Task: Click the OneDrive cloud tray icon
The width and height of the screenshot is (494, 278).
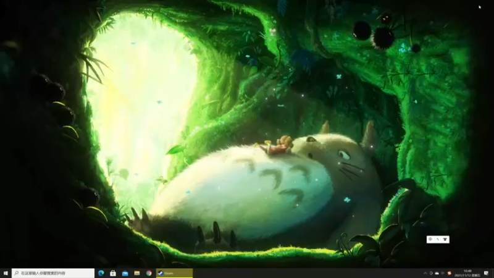Action: tap(437, 273)
